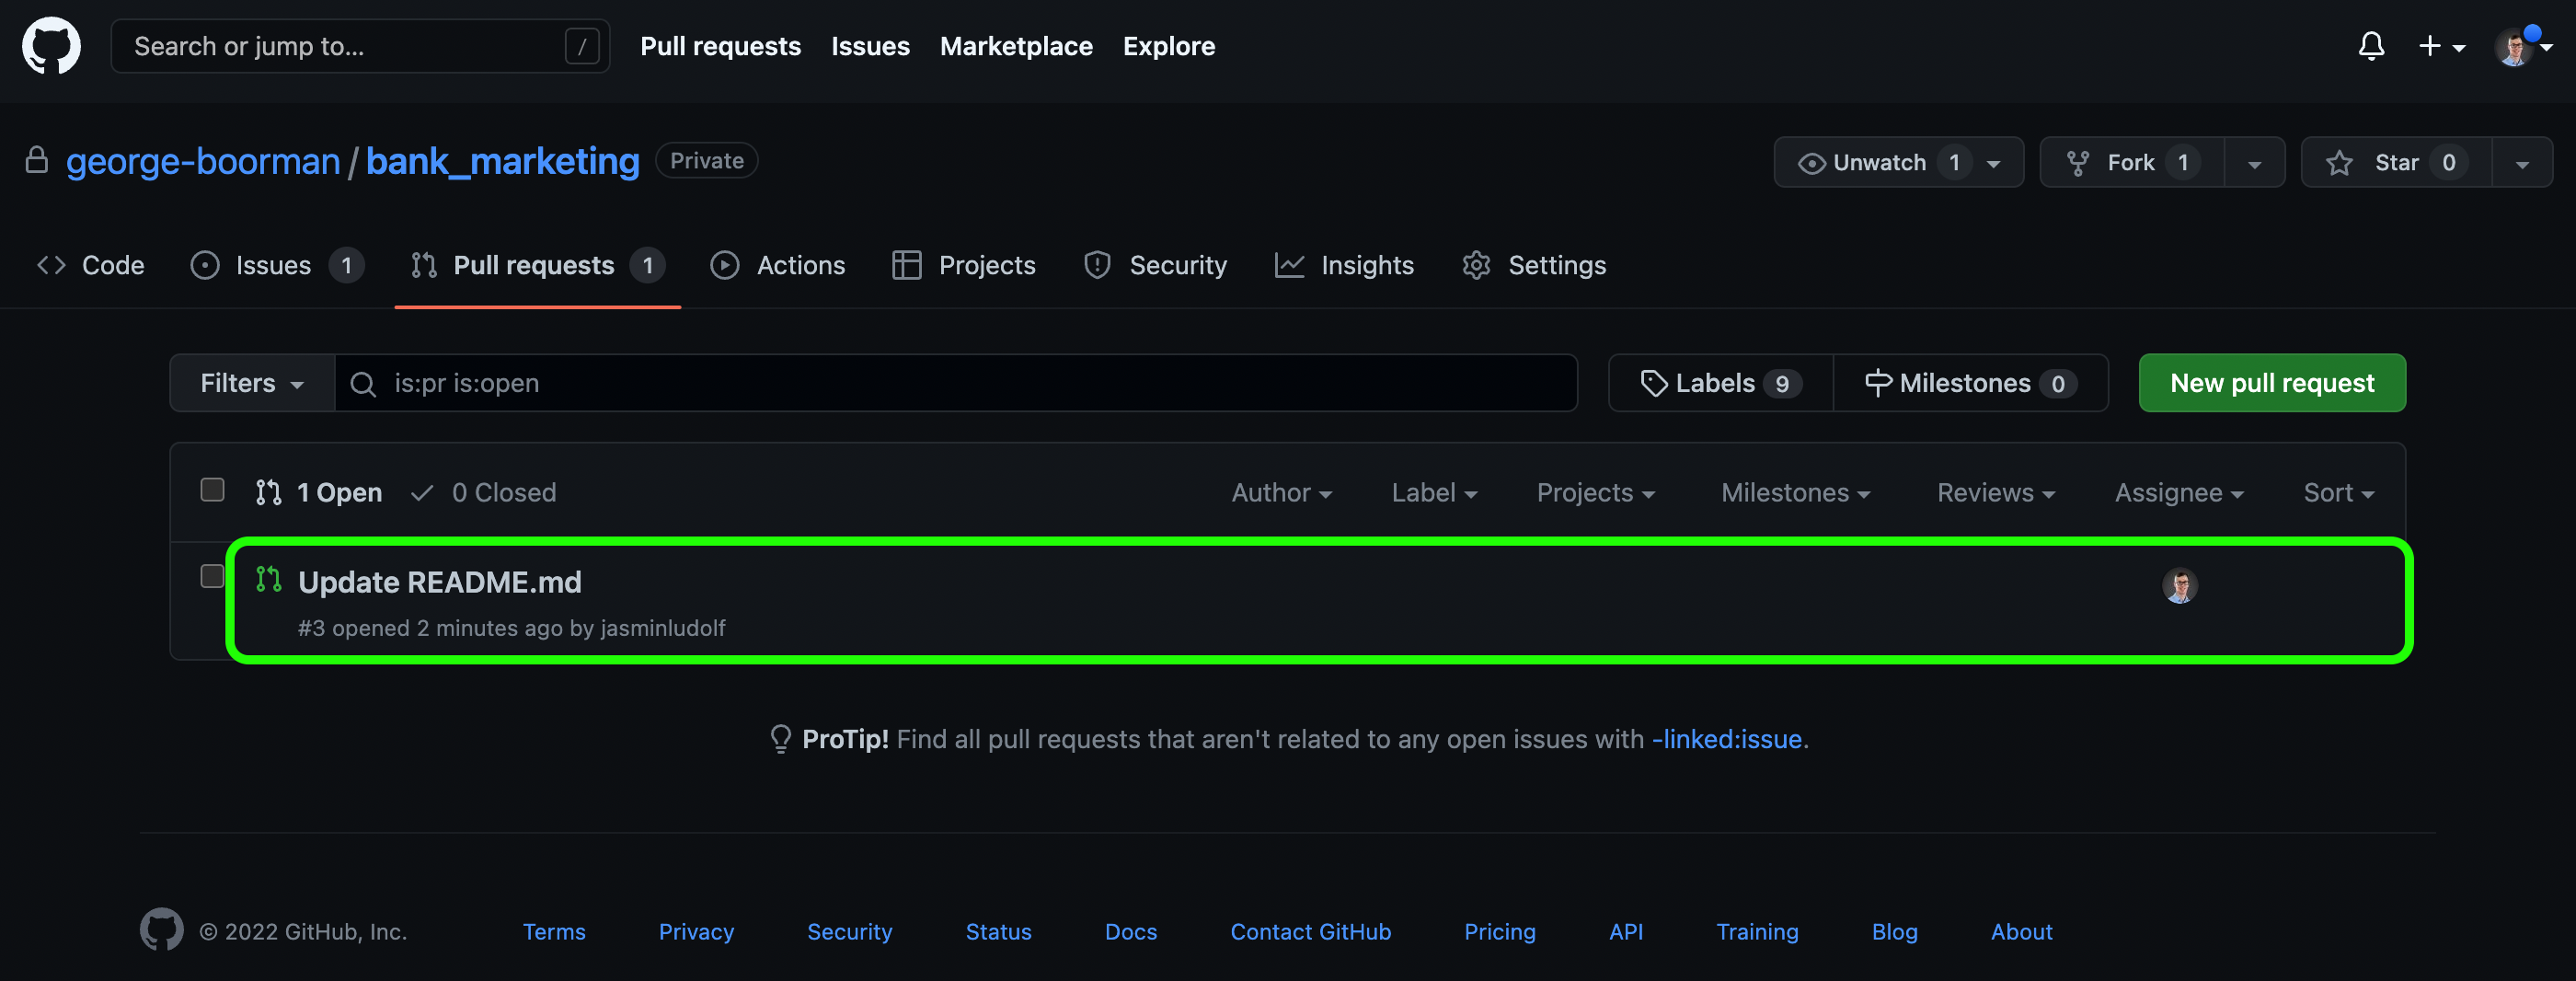Click New pull request
2576x981 pixels.
tap(2272, 383)
